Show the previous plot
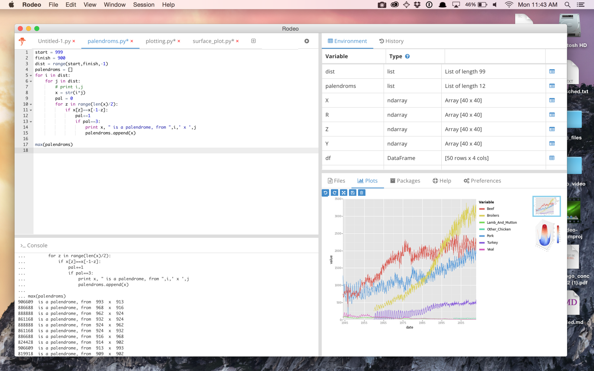The width and height of the screenshot is (594, 371). pos(325,193)
